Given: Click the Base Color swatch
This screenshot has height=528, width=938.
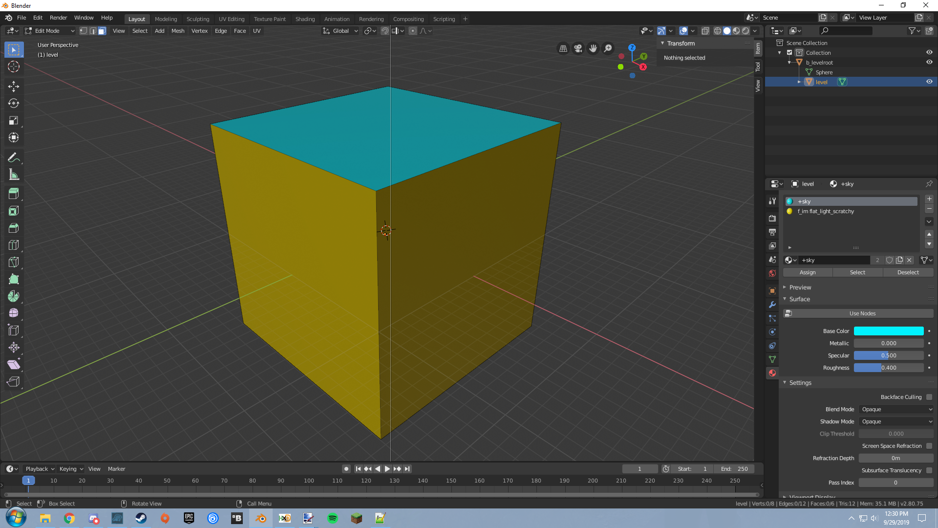Looking at the screenshot, I should (889, 331).
